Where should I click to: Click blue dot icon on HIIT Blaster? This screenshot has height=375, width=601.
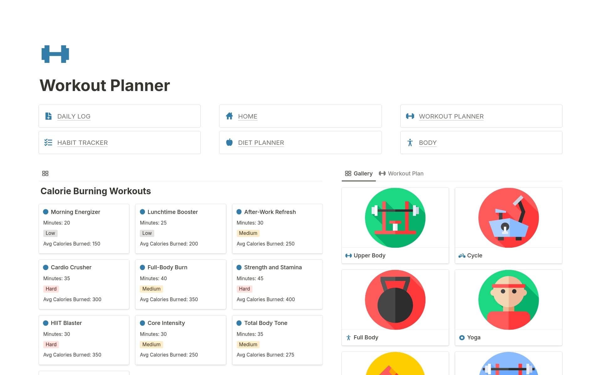click(46, 323)
